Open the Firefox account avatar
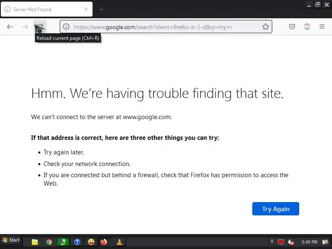Screen dimensions: 332x249 point(307,27)
